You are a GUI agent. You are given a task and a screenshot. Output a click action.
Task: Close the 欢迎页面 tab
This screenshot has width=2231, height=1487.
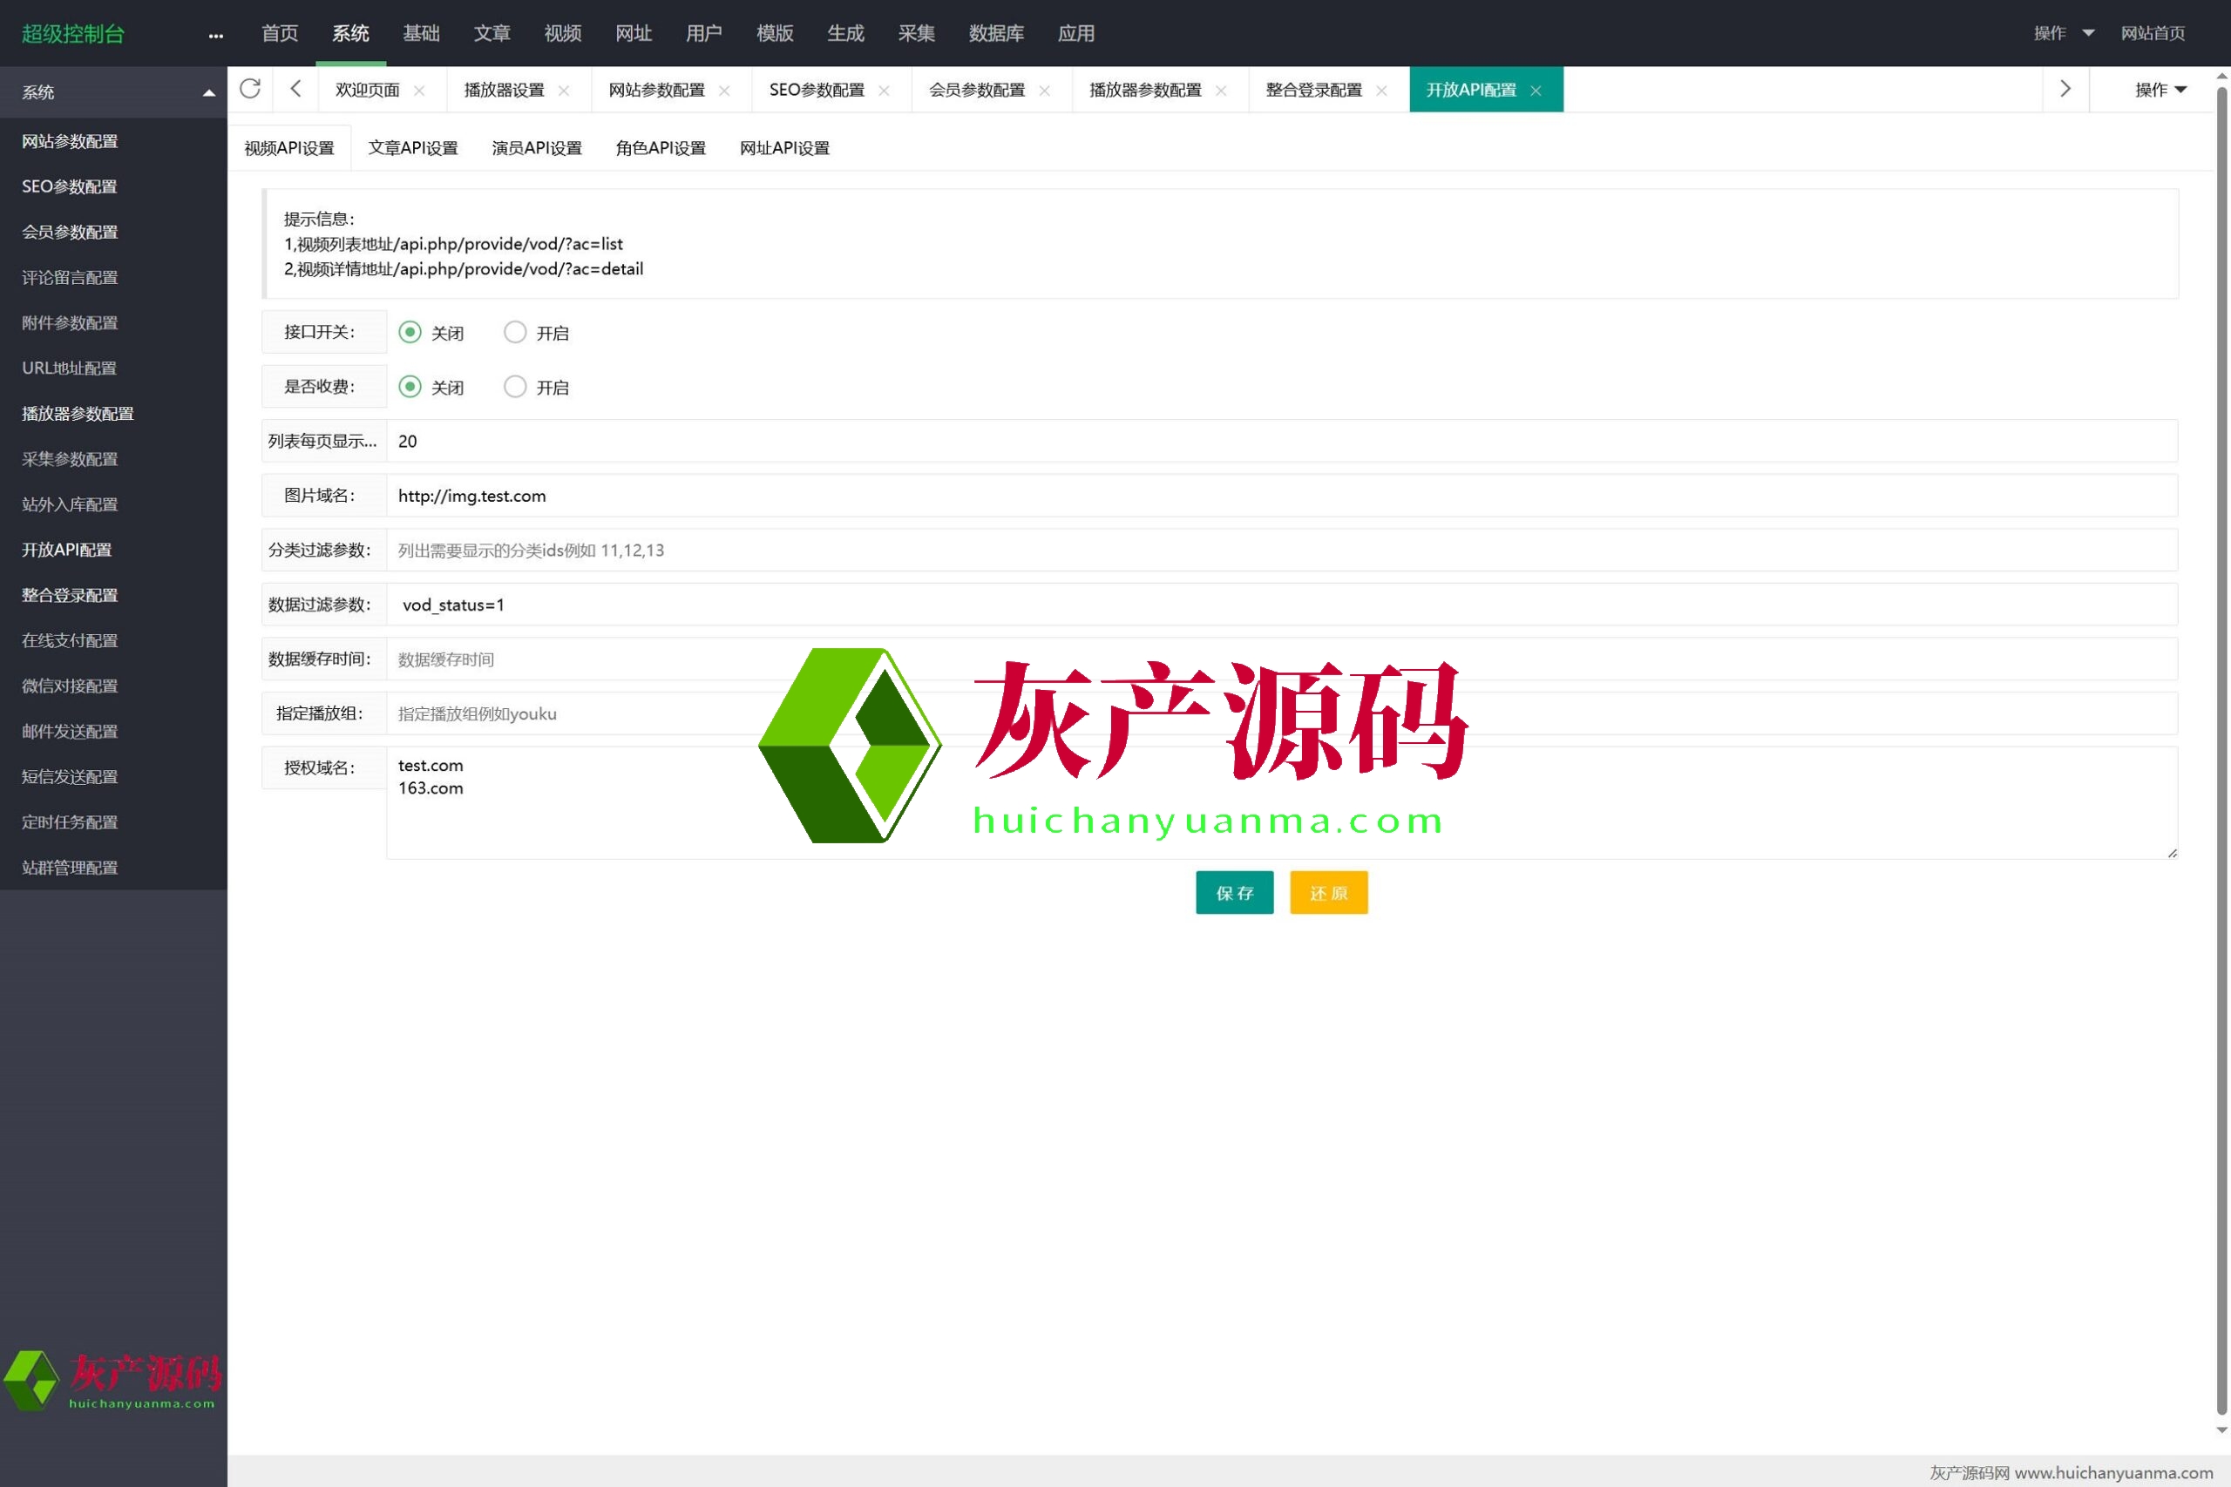coord(419,90)
